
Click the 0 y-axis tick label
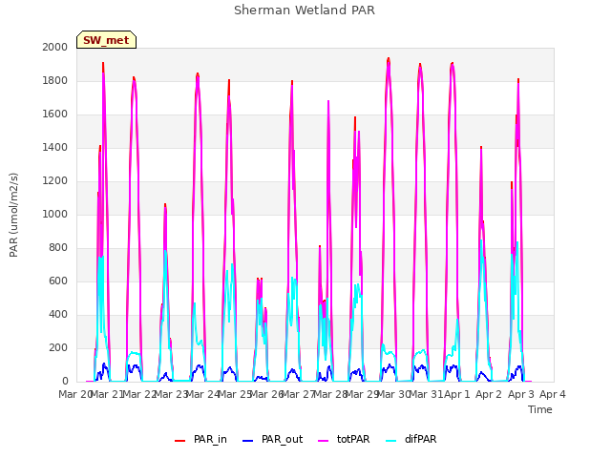(x=65, y=382)
